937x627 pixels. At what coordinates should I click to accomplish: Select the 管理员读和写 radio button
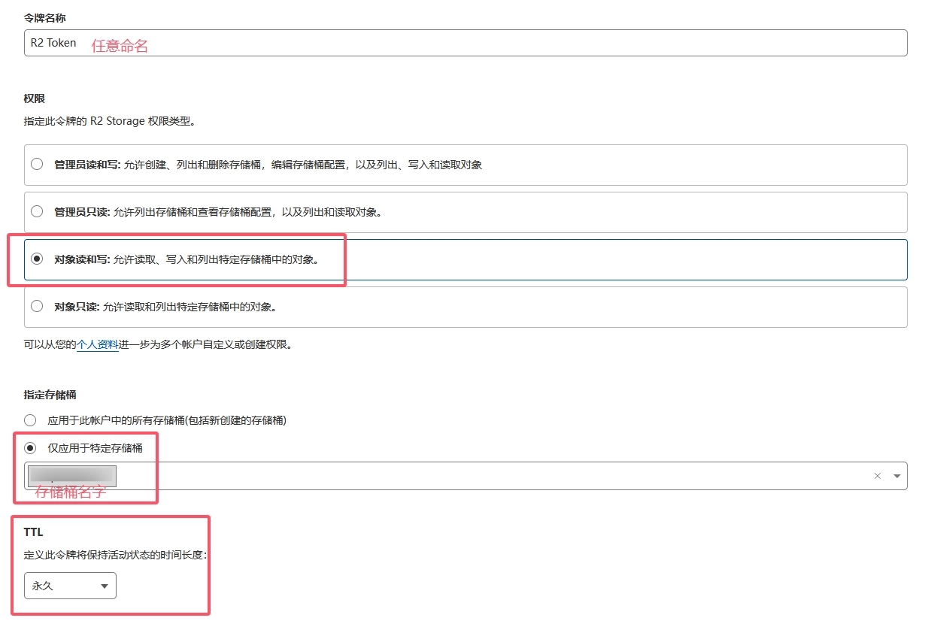37,164
